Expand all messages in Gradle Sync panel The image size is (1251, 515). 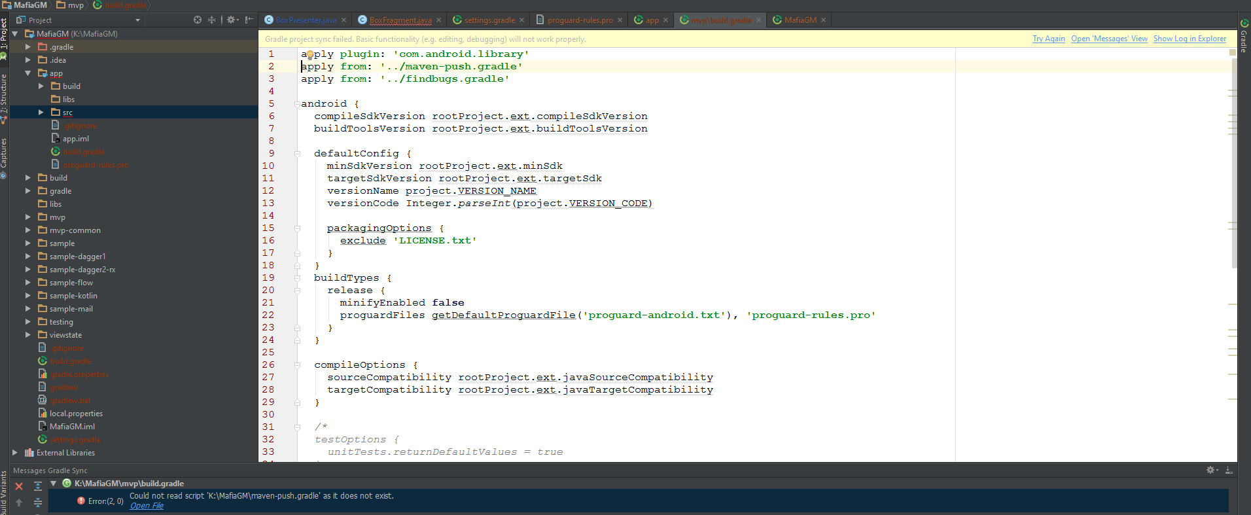38,486
